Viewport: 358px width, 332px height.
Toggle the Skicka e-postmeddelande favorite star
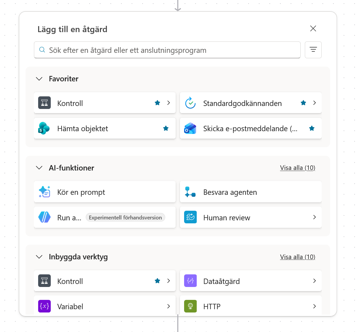[x=312, y=128]
